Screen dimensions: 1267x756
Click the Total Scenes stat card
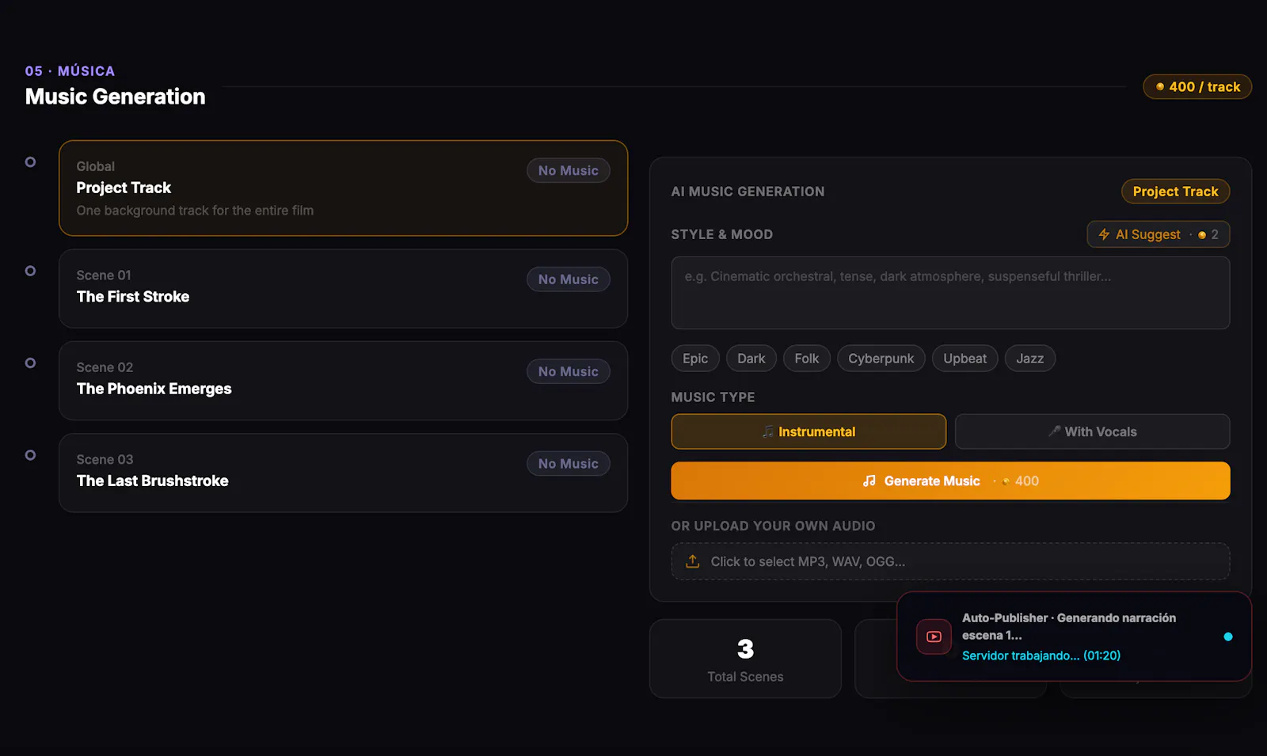[x=745, y=659]
